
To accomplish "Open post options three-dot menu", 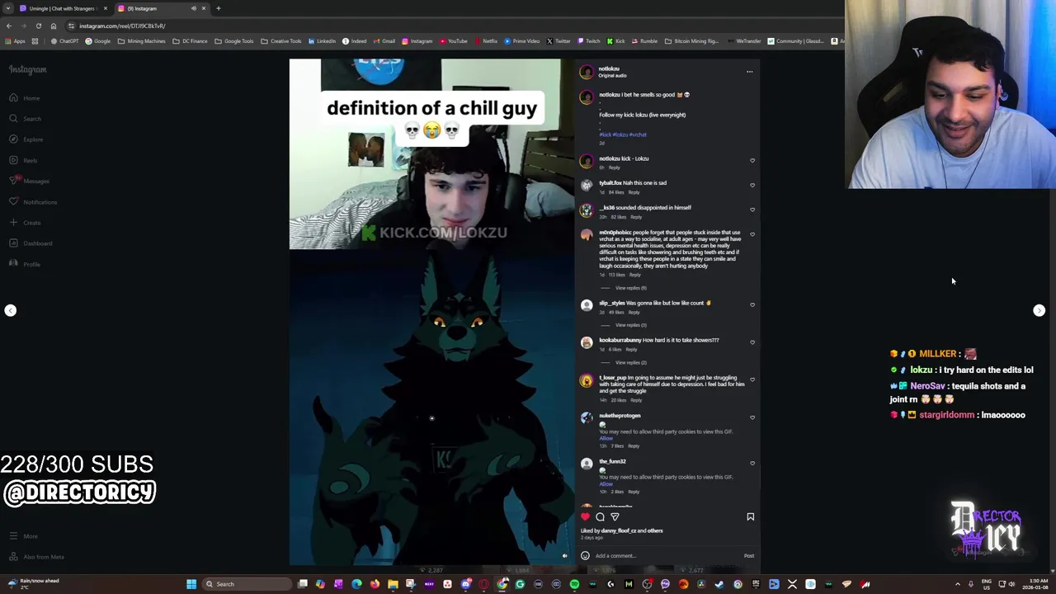I will tap(749, 72).
